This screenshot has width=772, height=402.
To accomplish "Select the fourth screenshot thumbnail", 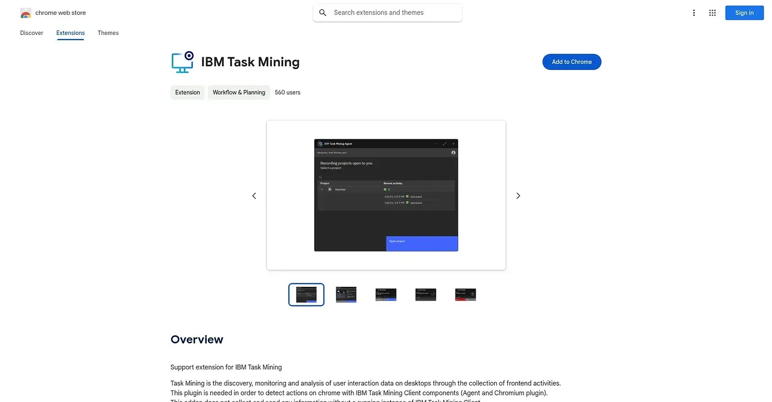I will coord(426,294).
